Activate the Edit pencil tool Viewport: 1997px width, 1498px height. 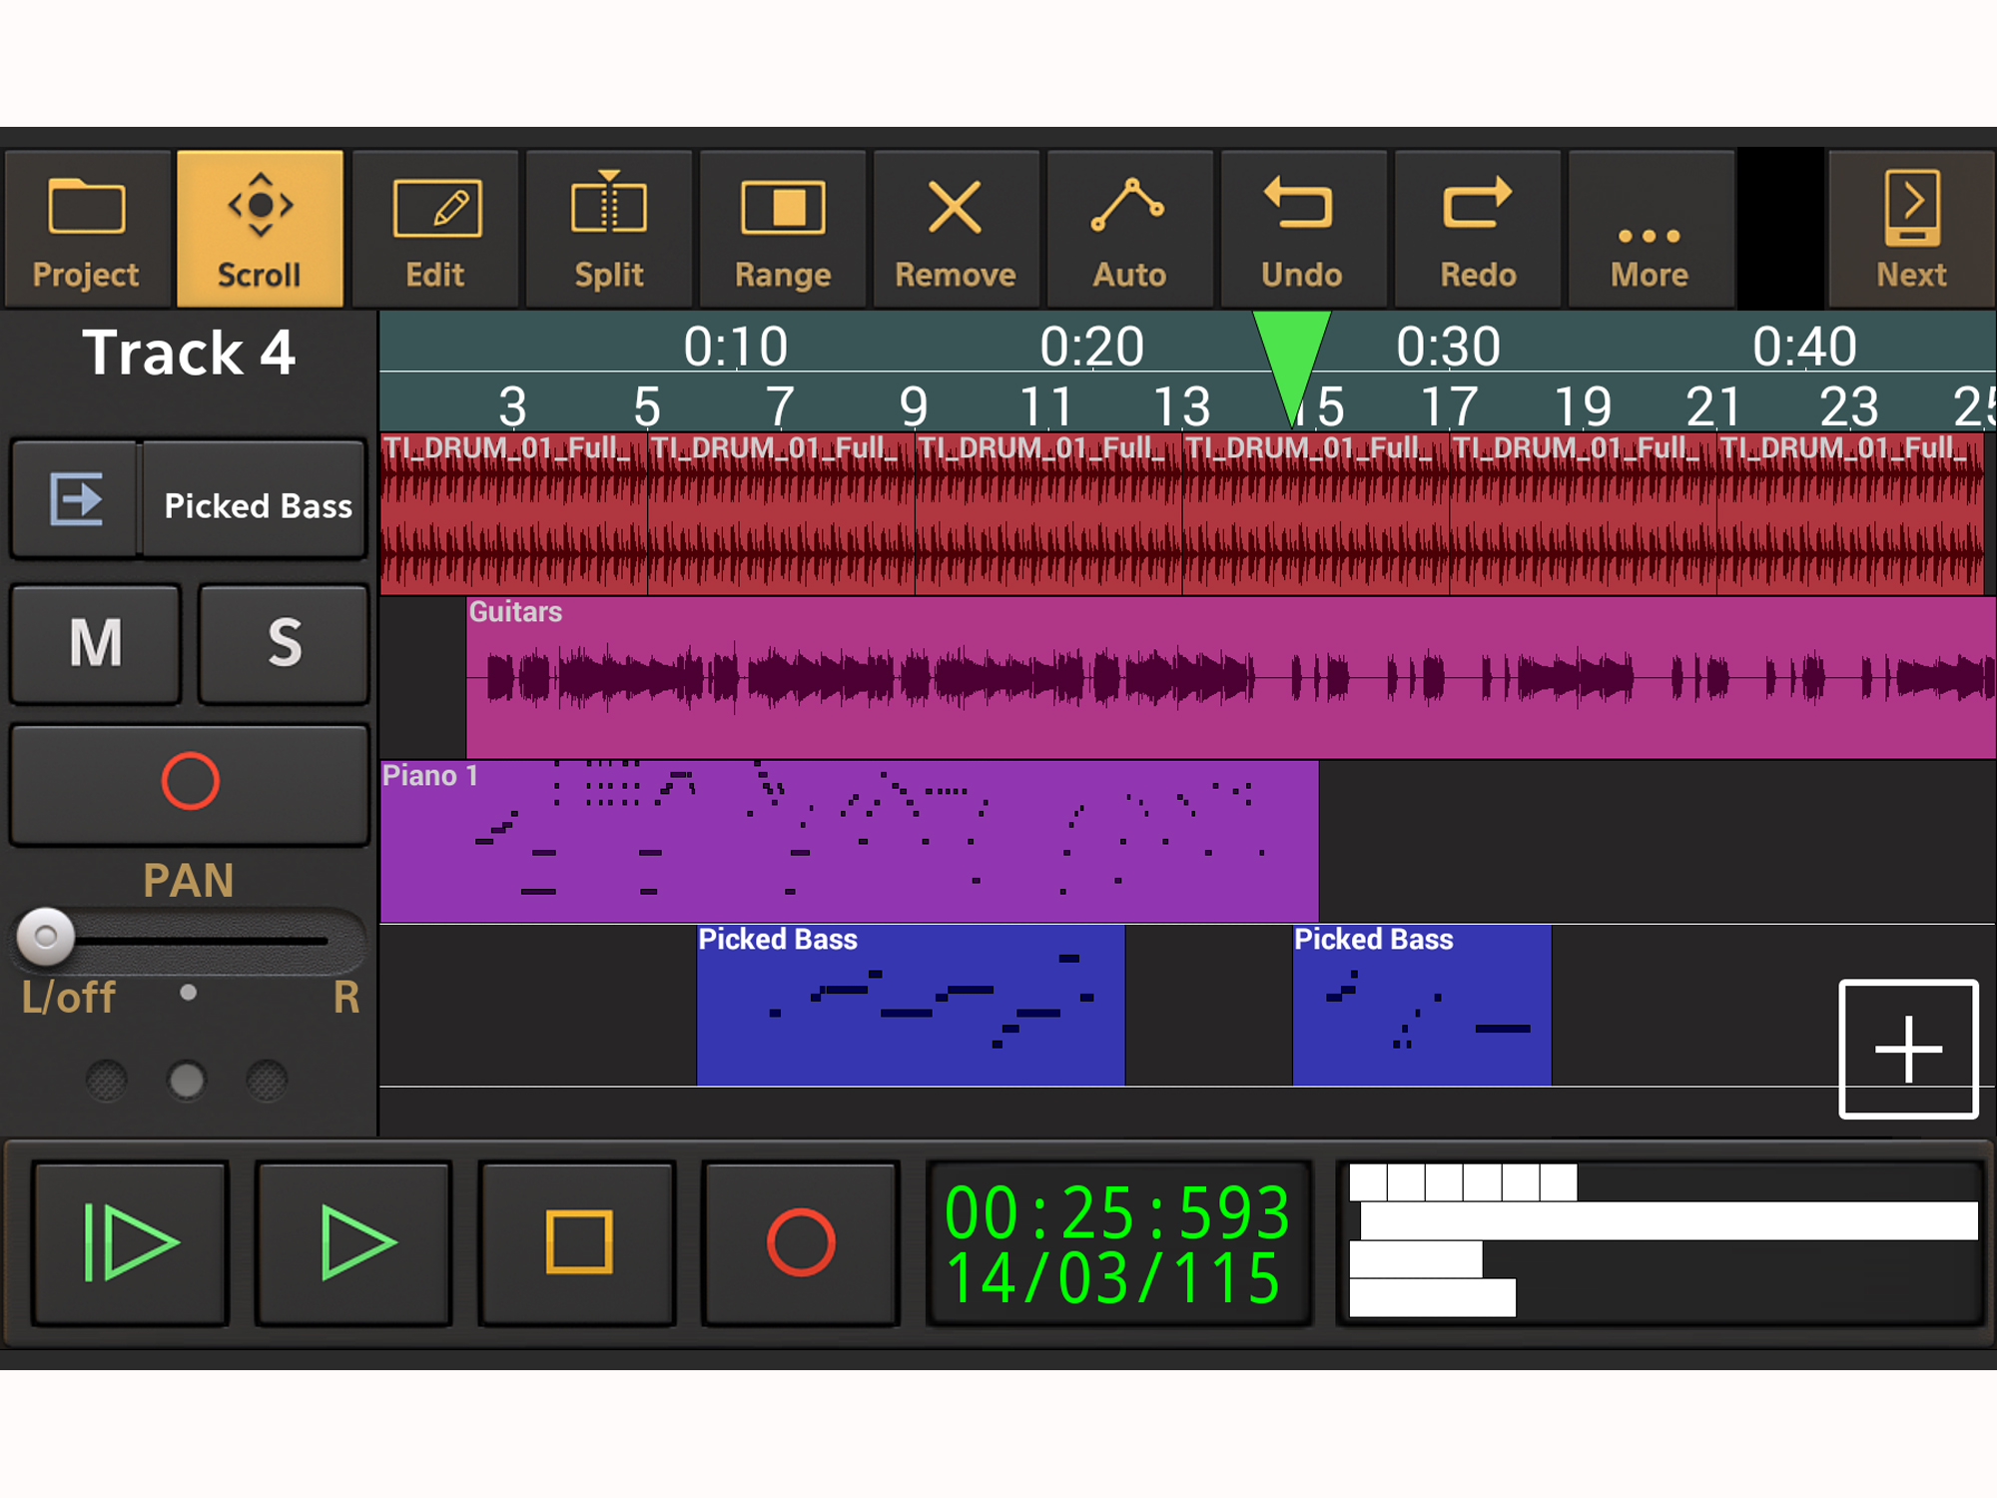[x=435, y=229]
